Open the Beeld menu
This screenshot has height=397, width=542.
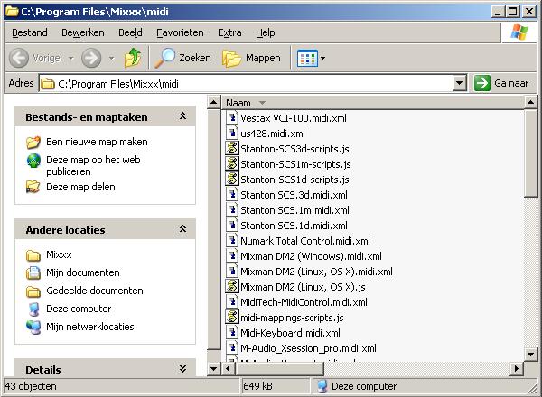click(130, 32)
